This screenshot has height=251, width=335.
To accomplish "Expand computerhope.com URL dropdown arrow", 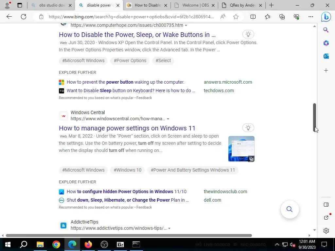I will [186, 25].
